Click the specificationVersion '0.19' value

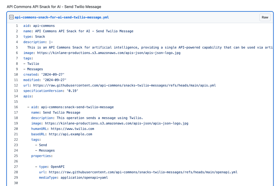[x=72, y=91]
